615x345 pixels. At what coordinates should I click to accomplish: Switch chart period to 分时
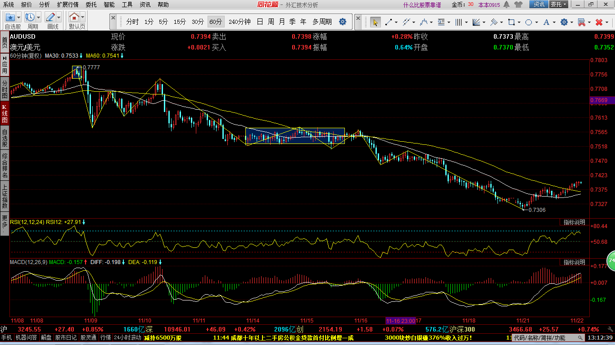pos(132,22)
